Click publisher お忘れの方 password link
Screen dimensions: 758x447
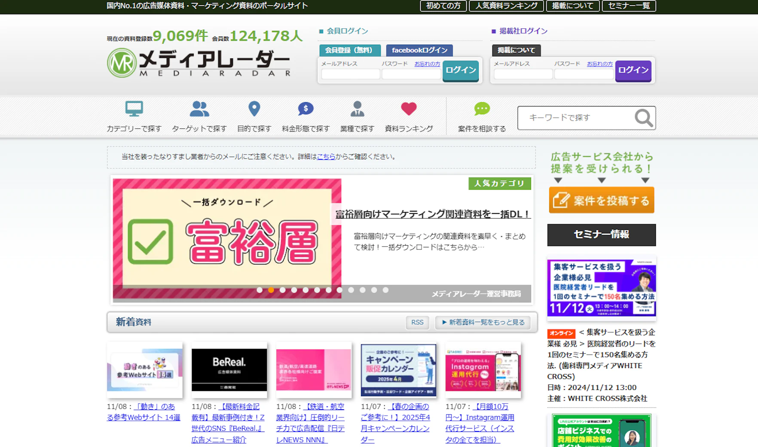tap(600, 64)
